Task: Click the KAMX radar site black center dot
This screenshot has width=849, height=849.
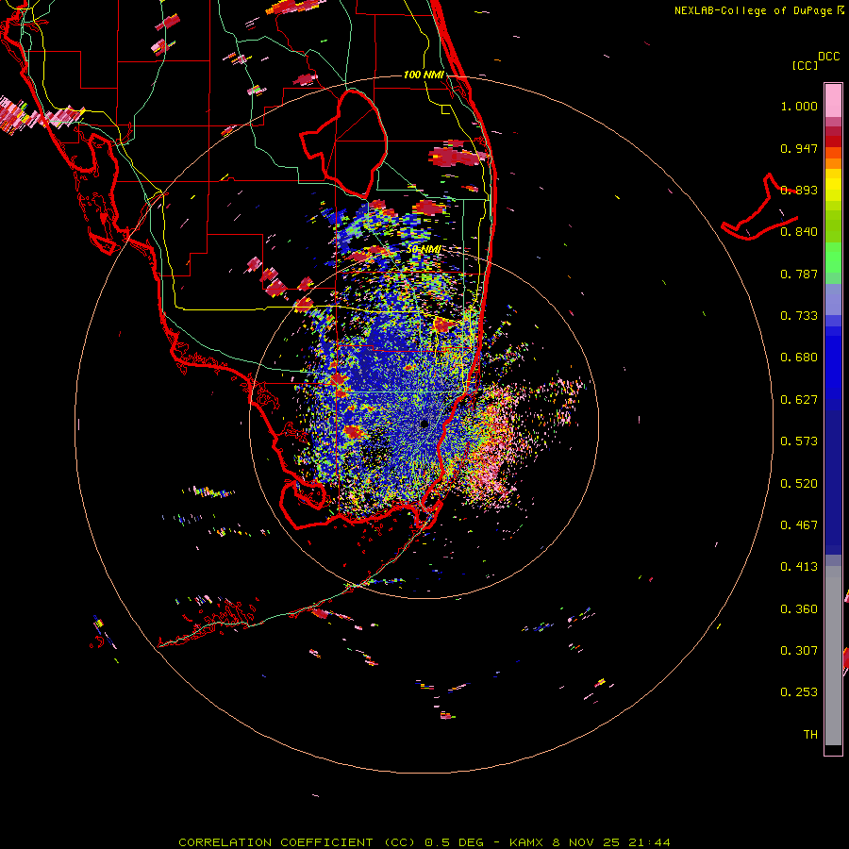Action: (x=424, y=424)
